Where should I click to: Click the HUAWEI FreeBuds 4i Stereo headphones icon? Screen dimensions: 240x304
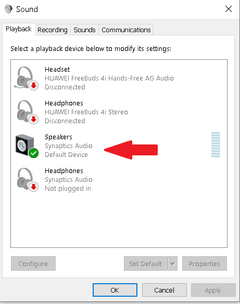(x=27, y=112)
